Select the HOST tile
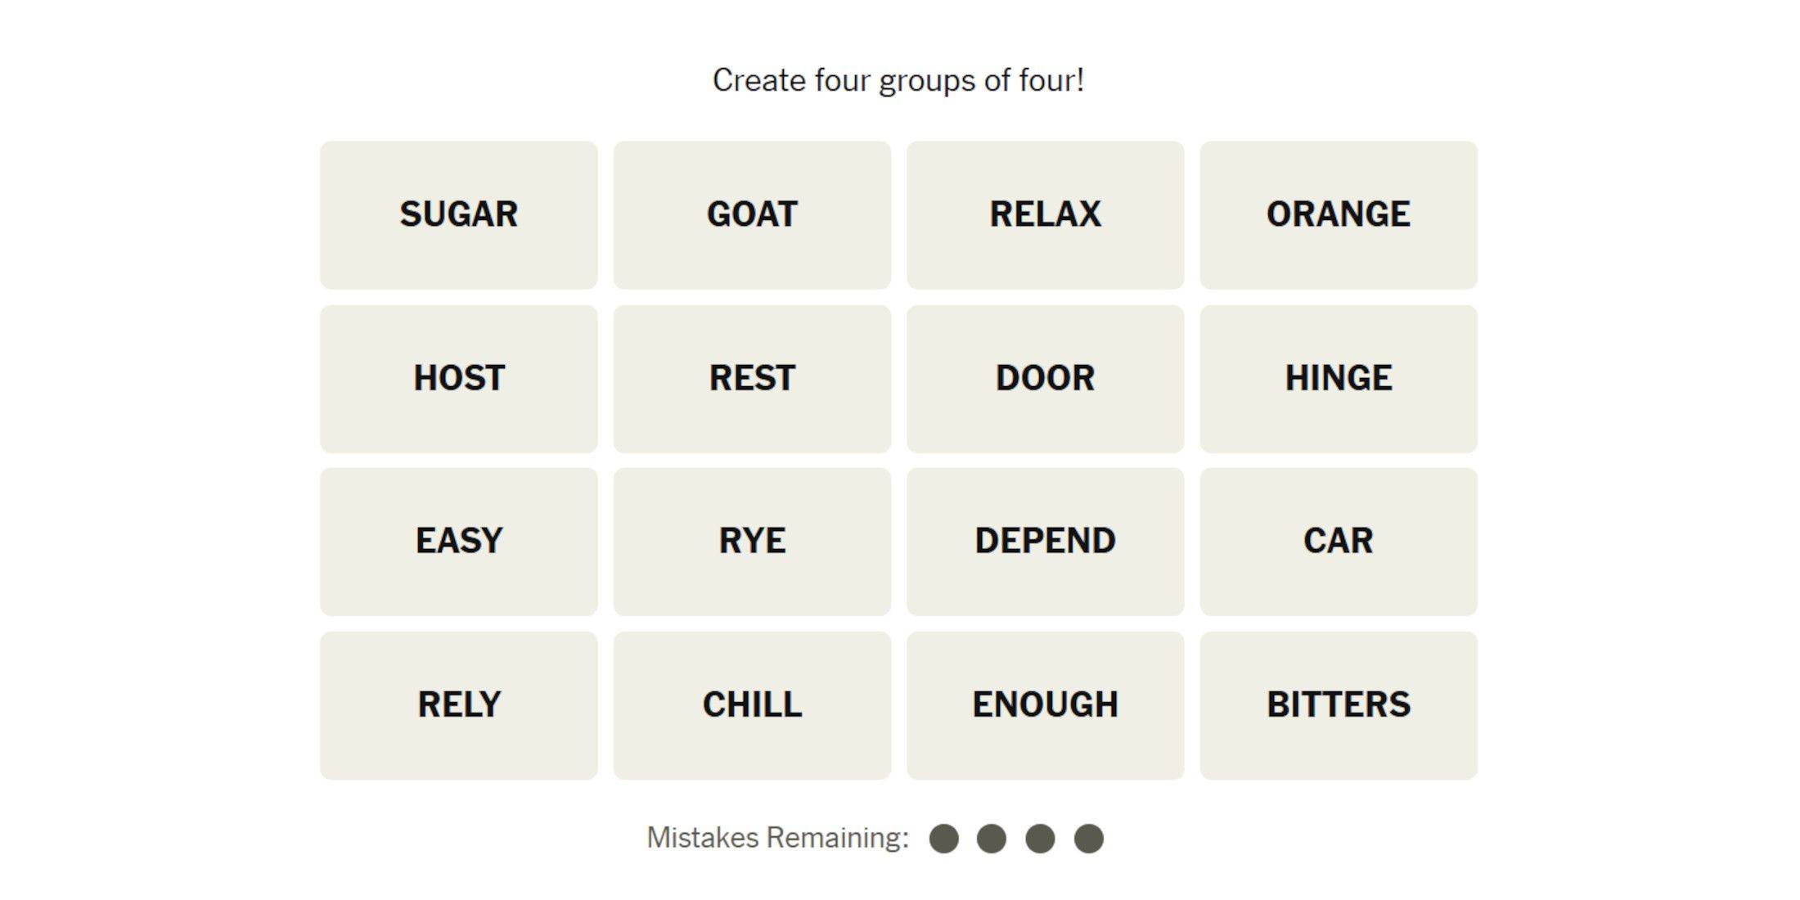Viewport: 1800px width, 900px height. coord(459,378)
